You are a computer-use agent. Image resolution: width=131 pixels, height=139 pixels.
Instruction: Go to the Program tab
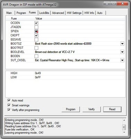(21, 13)
